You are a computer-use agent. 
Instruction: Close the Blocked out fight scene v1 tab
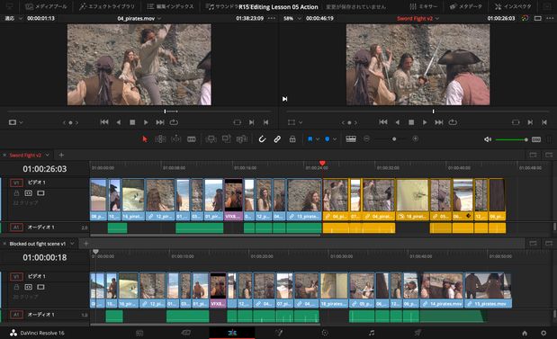[x=4, y=244]
